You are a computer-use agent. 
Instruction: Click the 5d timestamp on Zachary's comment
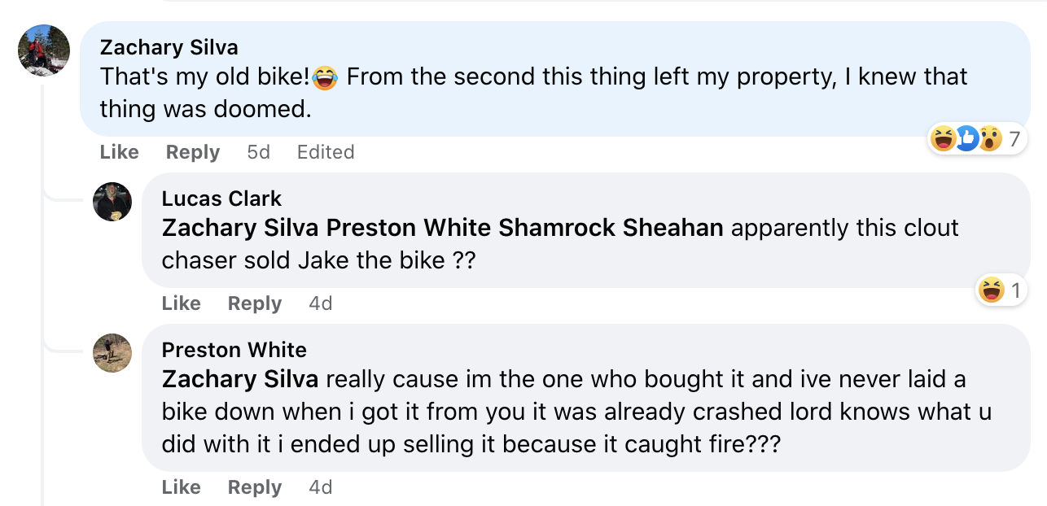(258, 152)
